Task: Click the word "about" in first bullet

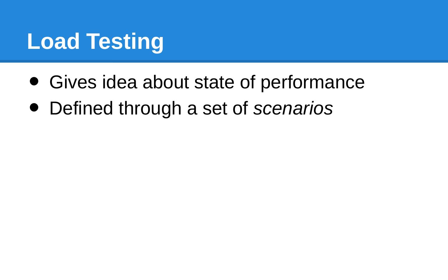Action: [166, 82]
